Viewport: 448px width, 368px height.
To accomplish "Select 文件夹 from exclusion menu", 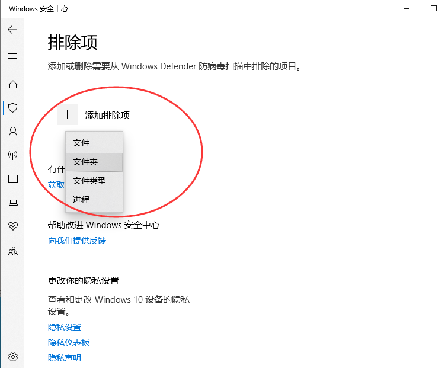I will click(94, 162).
